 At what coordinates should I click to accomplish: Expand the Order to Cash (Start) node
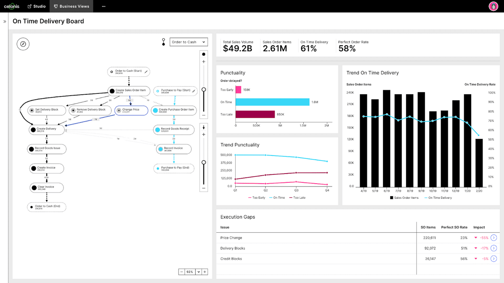pyautogui.click(x=146, y=72)
